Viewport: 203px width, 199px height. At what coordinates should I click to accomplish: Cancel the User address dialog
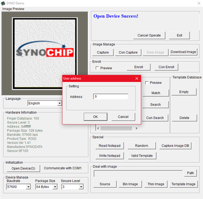pos(123,117)
